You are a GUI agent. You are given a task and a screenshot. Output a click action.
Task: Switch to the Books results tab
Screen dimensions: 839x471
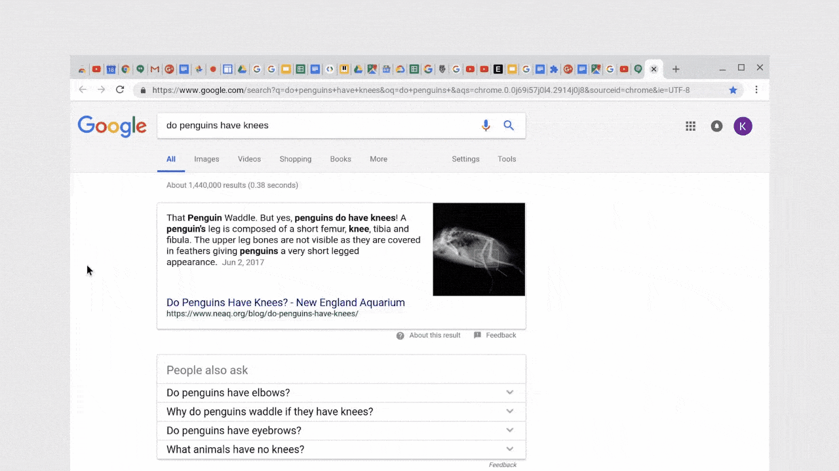[x=341, y=159]
